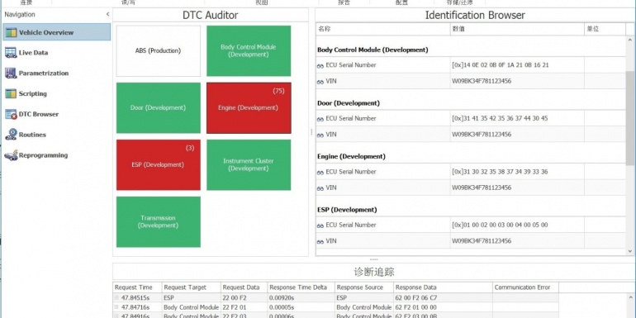
Task: Click the link icon beside Body Control Module VIN
Action: (x=320, y=82)
